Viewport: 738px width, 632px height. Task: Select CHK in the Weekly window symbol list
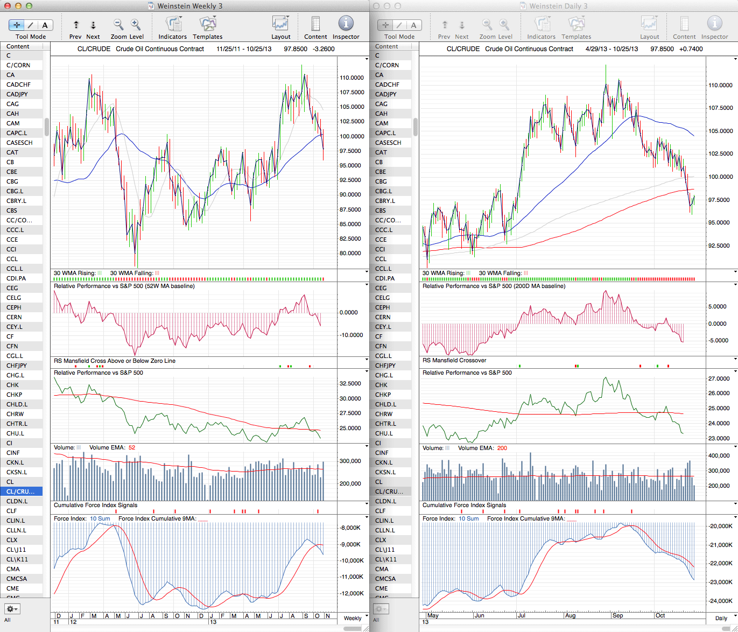12,385
